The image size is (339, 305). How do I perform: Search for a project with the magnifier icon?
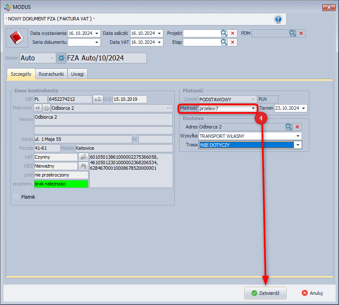[x=224, y=33]
